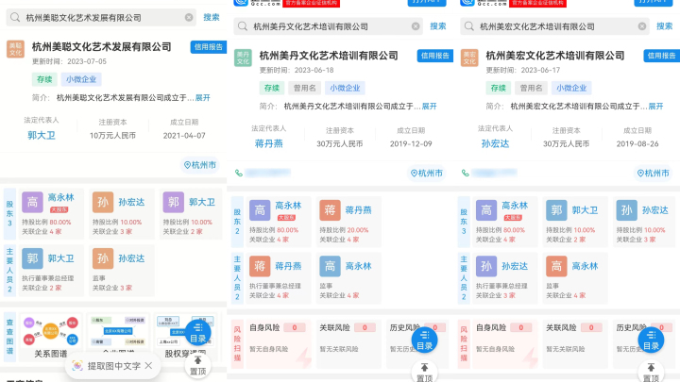
Task: Open 监事 孙宏达 card on 杭州美聪 page
Action: 122,271
